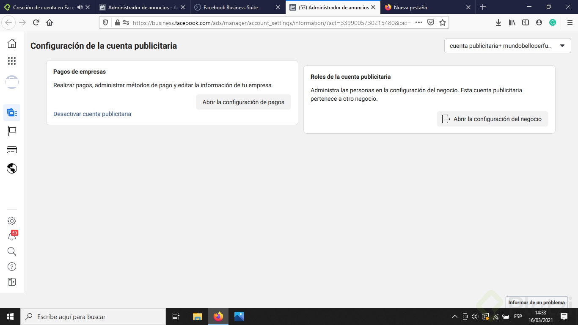Toggle the sidebar collapse panel icon

[x=12, y=282]
